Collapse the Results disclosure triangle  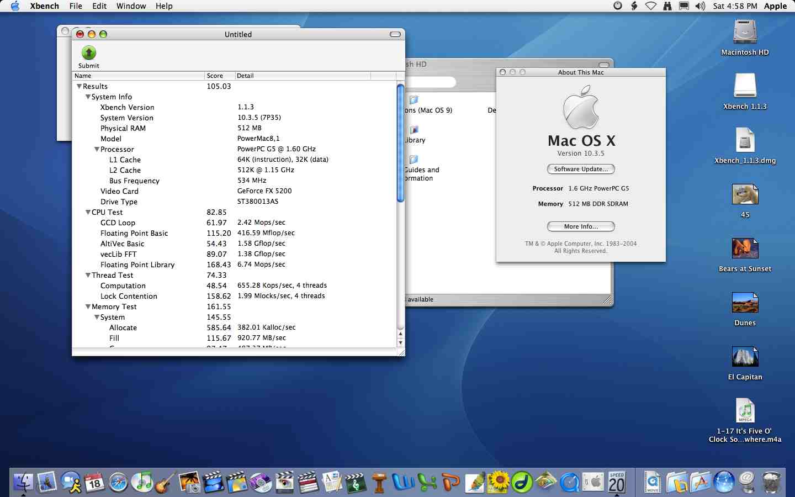[79, 87]
